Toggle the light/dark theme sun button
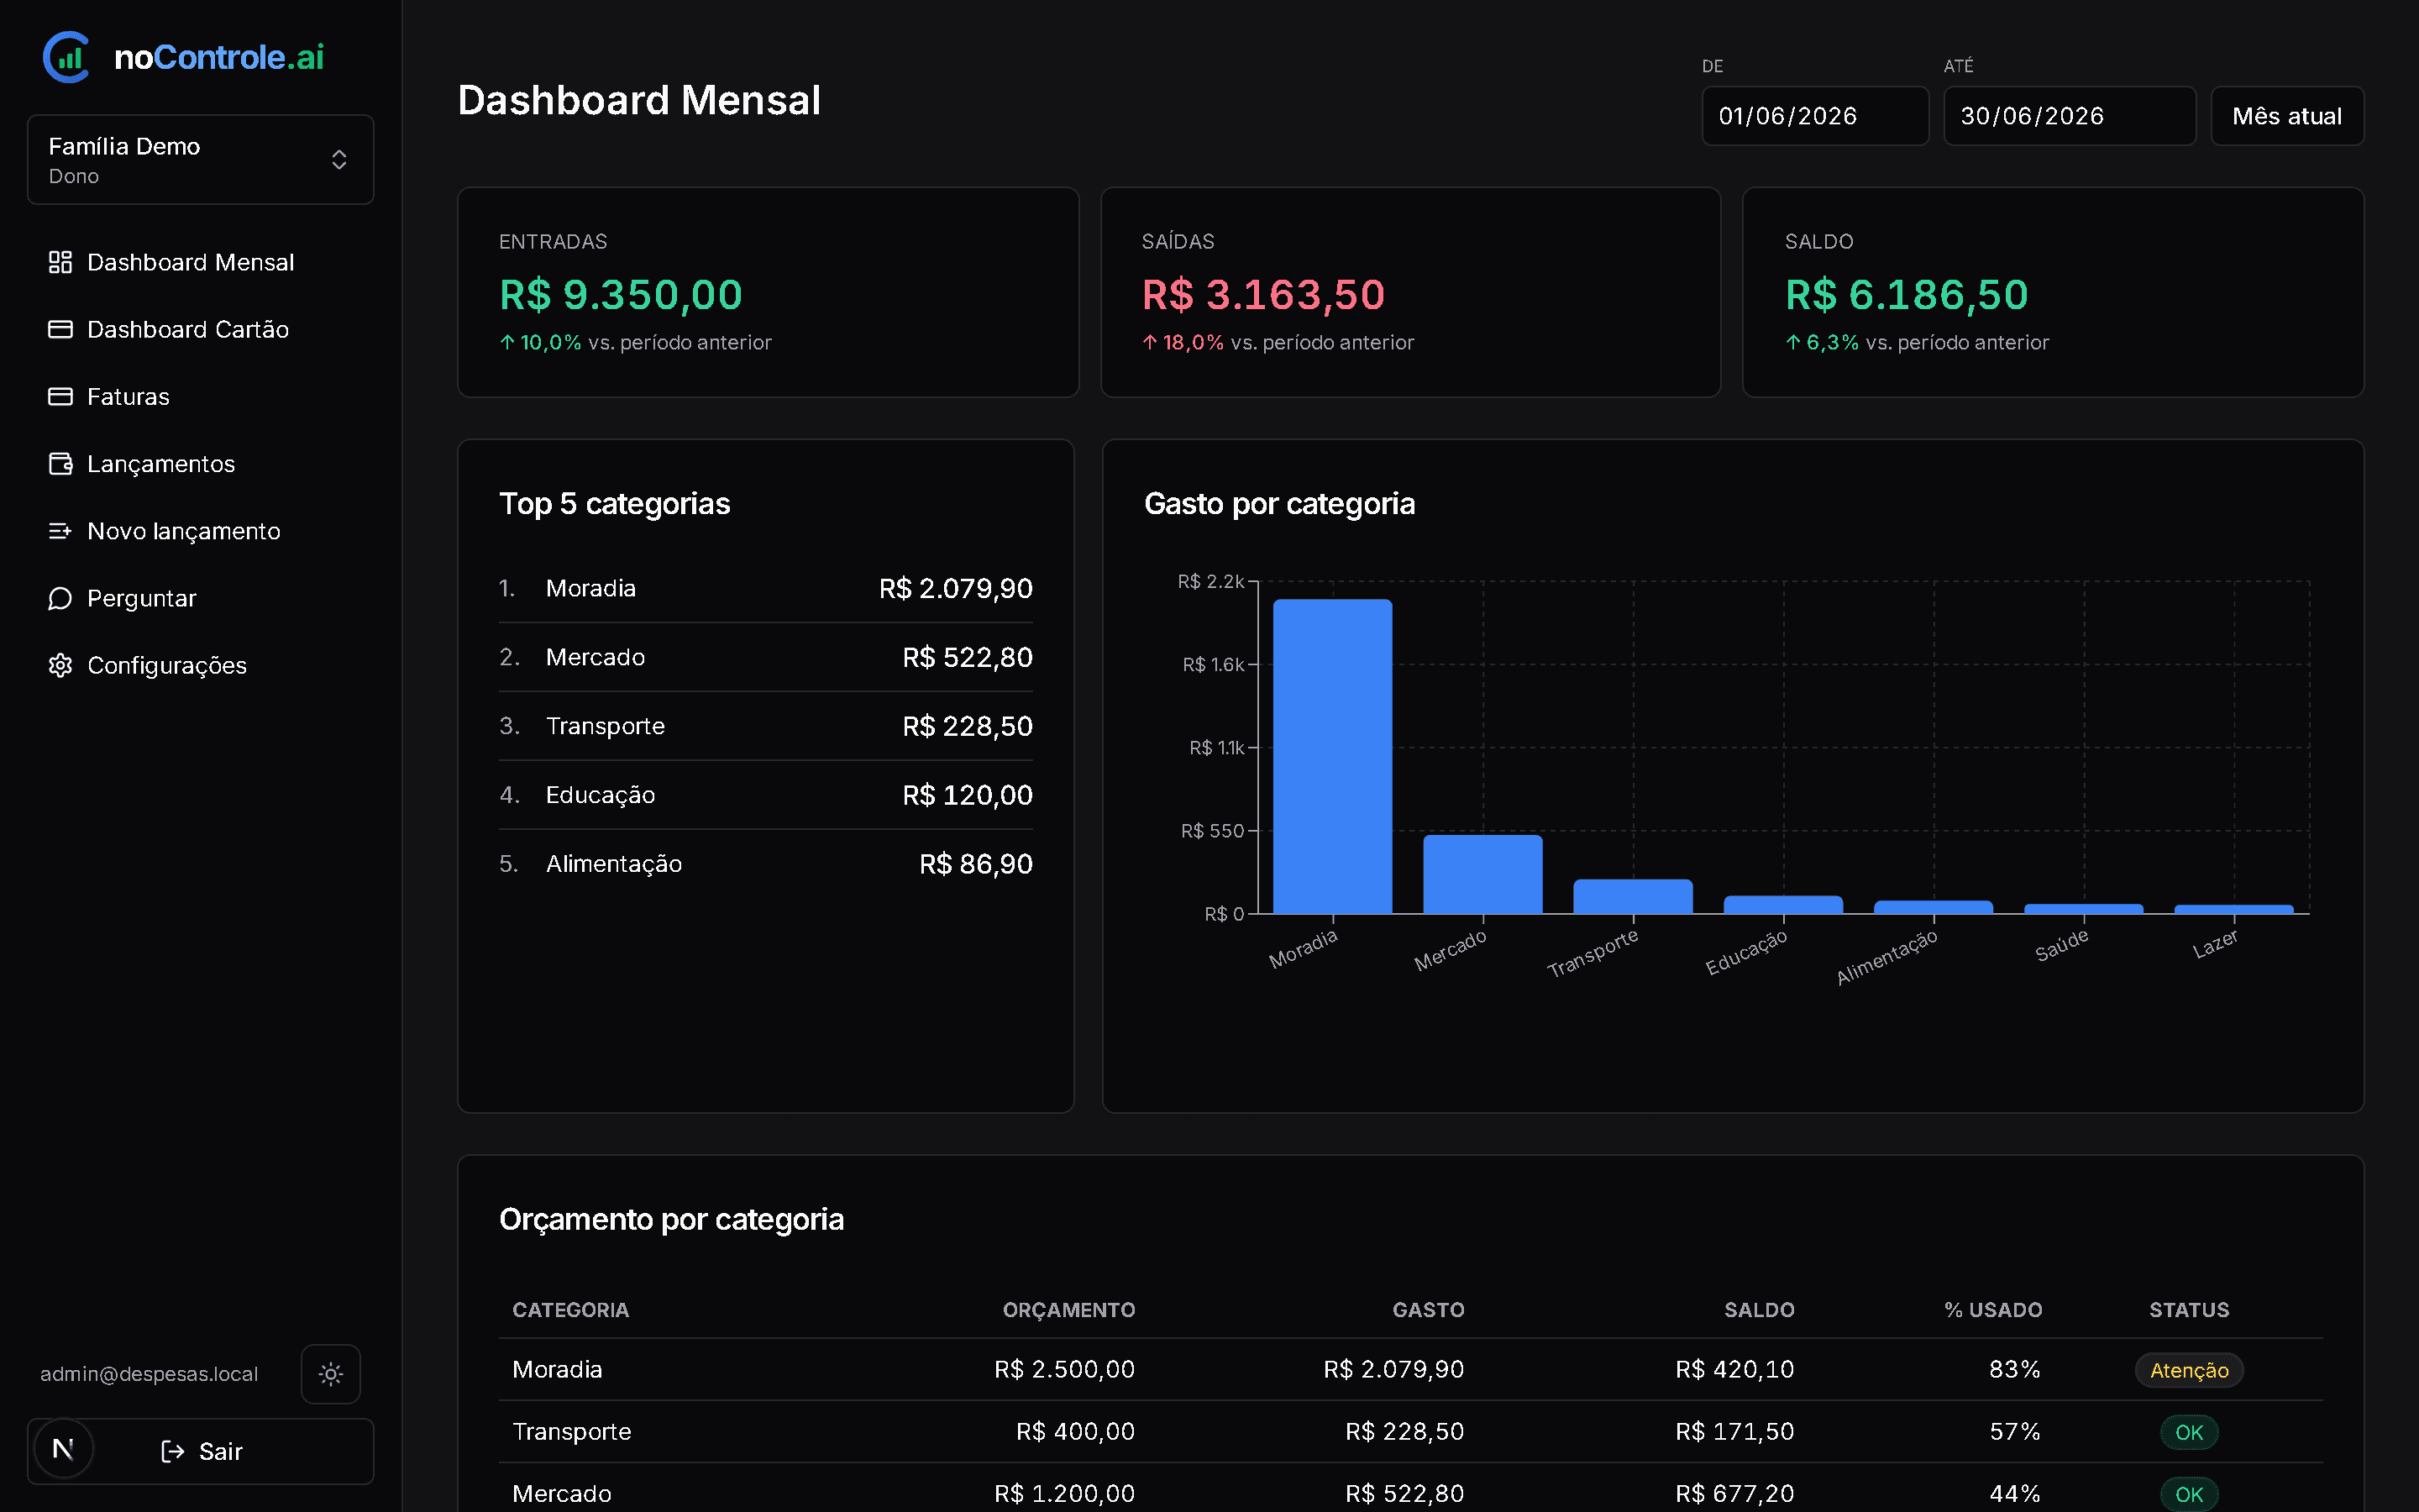 coord(331,1374)
